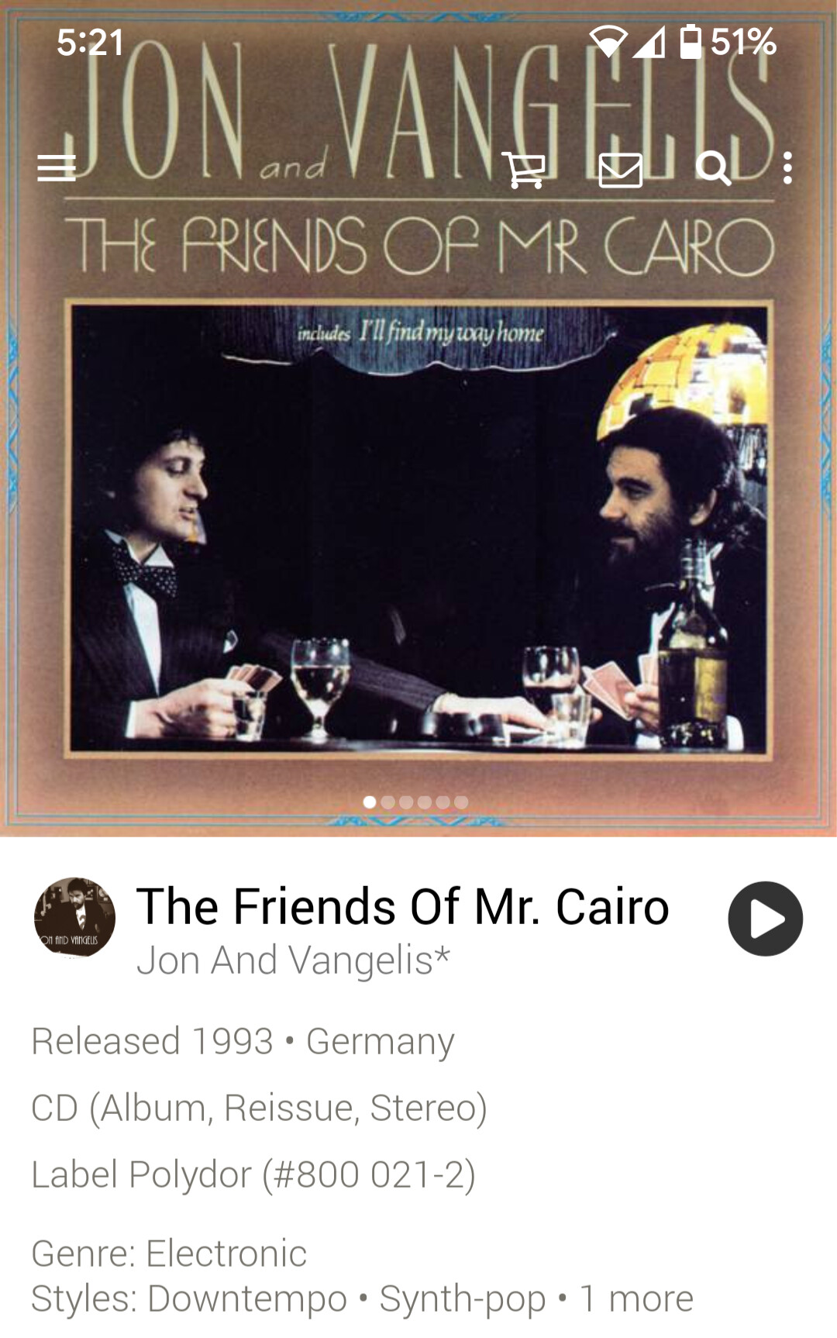This screenshot has height=1338, width=837.
Task: Tap the Wi-Fi status icon
Action: point(608,42)
